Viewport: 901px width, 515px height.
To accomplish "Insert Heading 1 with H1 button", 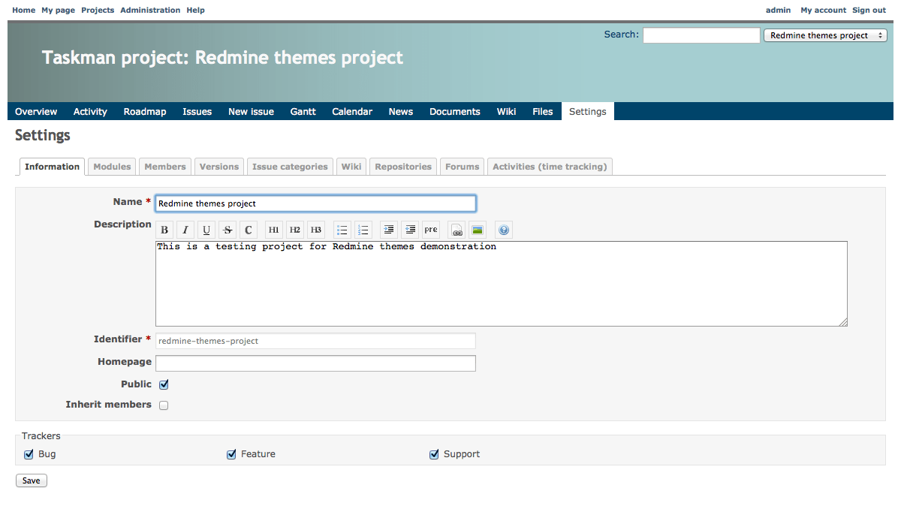I will [274, 230].
